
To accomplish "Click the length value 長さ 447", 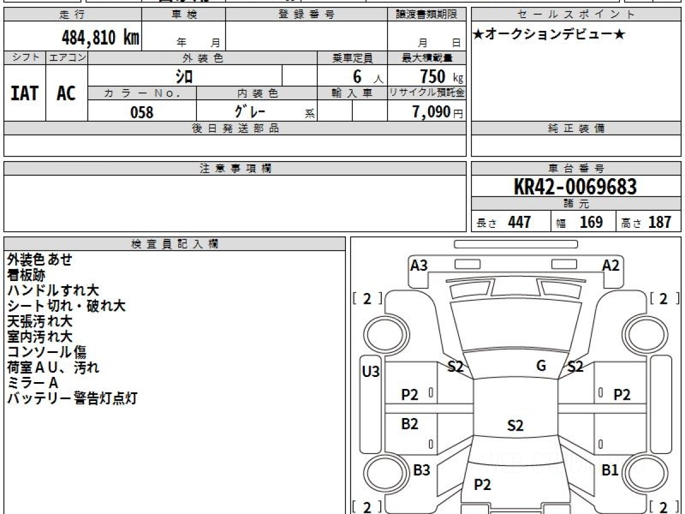I will click(504, 222).
